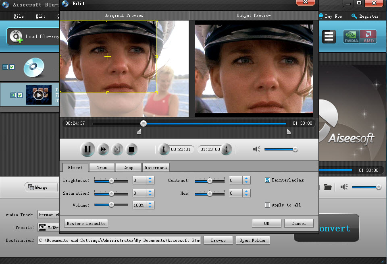Click the Edit dialog volume slider
The width and height of the screenshot is (387, 264).
click(281, 149)
